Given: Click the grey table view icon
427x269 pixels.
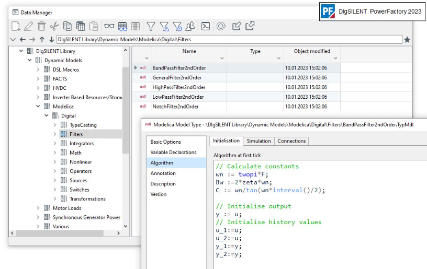Looking at the screenshot, I should coord(136,26).
